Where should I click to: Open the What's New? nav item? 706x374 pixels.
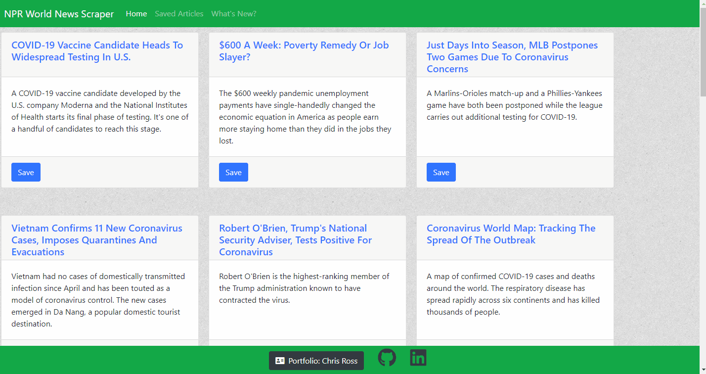234,14
